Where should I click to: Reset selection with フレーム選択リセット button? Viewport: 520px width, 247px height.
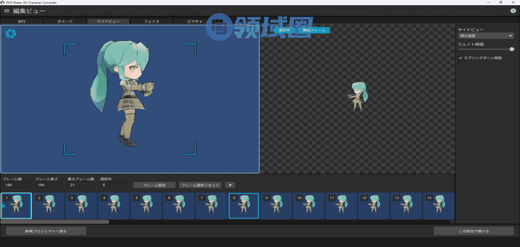[200, 185]
